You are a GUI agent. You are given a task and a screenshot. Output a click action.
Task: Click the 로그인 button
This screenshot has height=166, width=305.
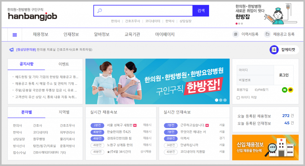284,75
